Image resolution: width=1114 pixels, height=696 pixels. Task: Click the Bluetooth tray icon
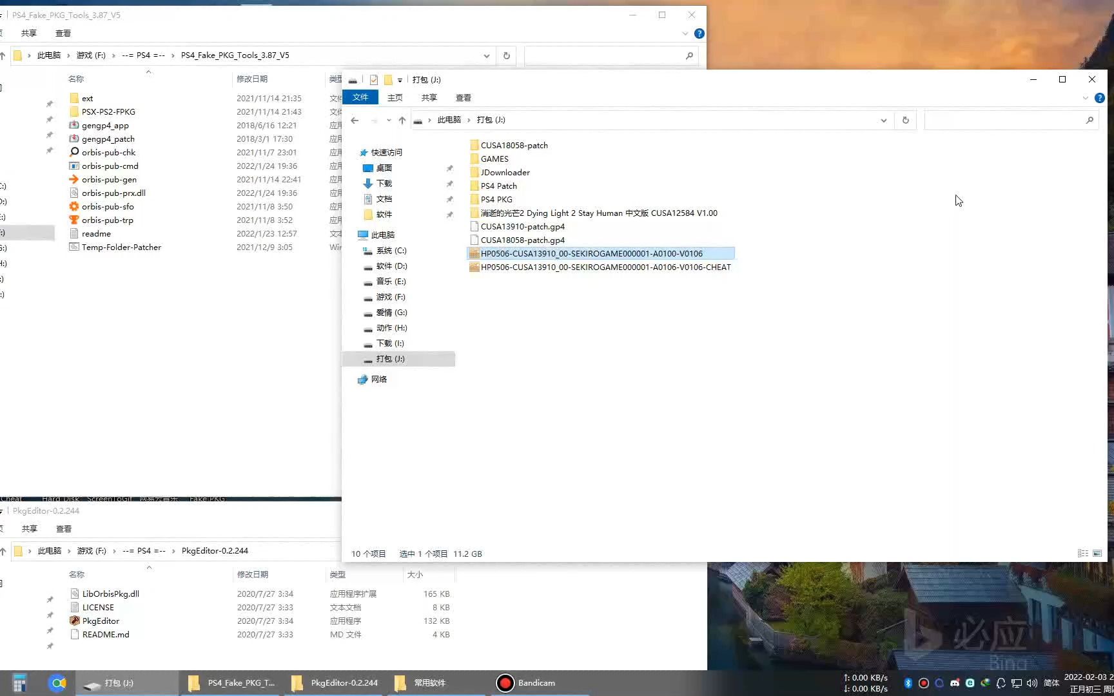[x=908, y=683]
